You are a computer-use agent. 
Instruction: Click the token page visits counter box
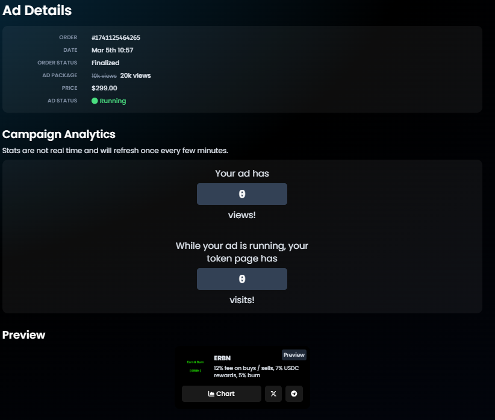tap(242, 279)
